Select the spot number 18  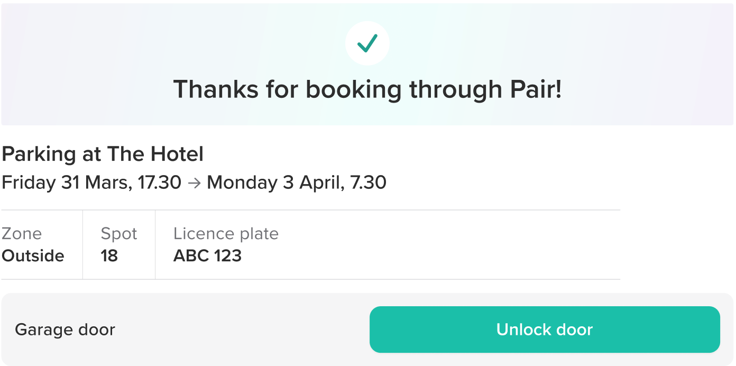pyautogui.click(x=109, y=256)
